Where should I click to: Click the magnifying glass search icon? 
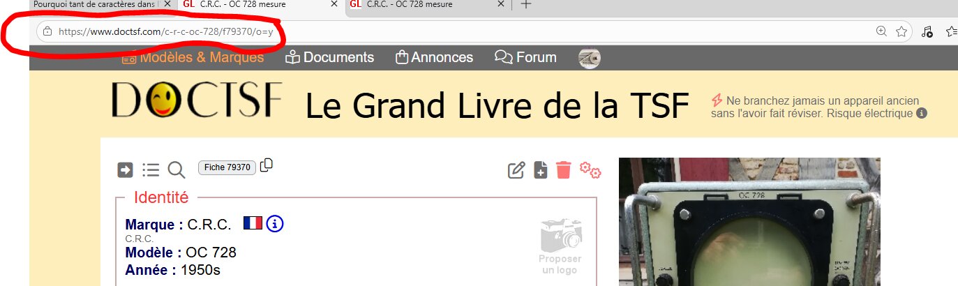click(176, 170)
